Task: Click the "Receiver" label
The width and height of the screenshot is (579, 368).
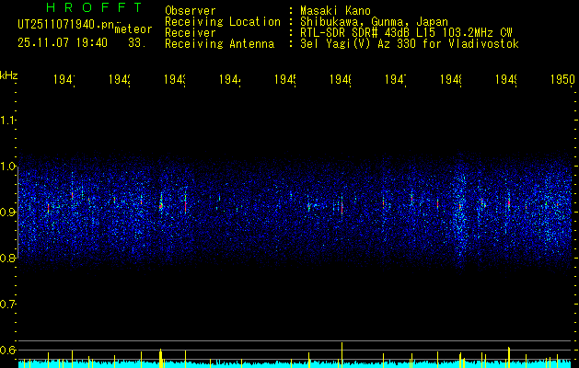Action: [191, 33]
